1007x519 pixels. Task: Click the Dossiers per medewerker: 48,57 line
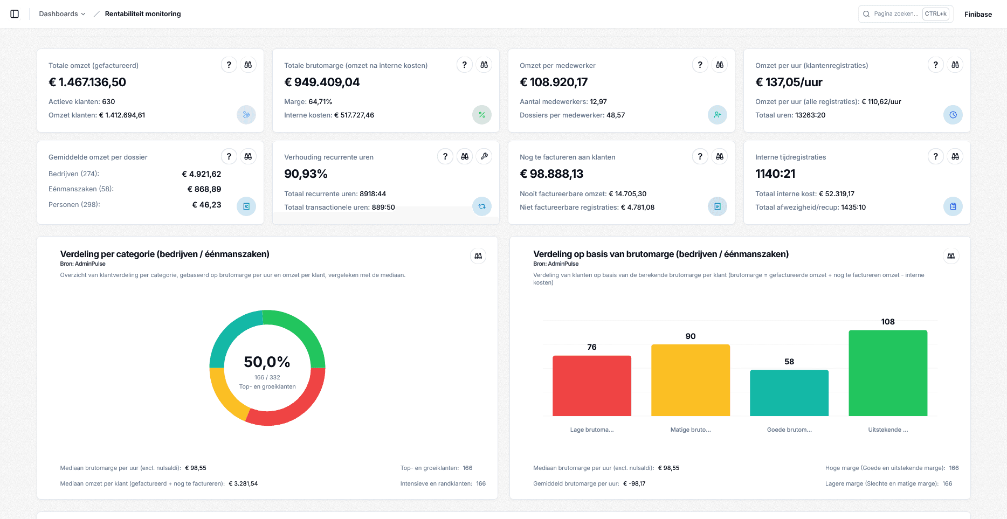pyautogui.click(x=572, y=115)
